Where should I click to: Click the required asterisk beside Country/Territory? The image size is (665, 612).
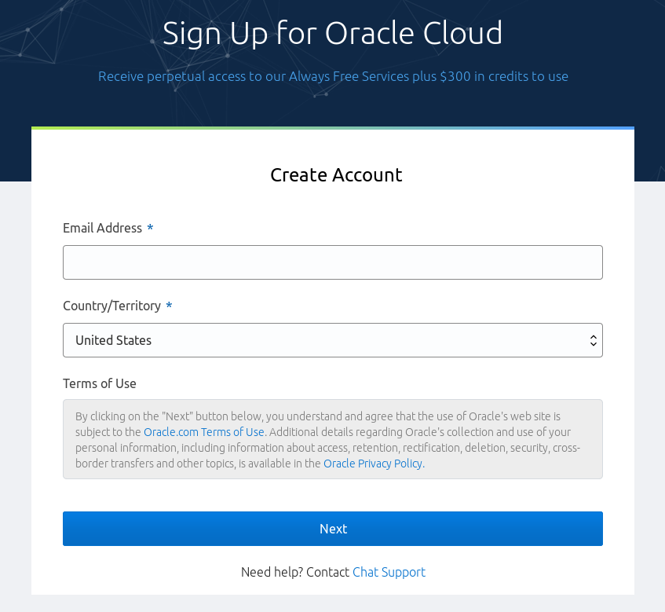pyautogui.click(x=169, y=306)
